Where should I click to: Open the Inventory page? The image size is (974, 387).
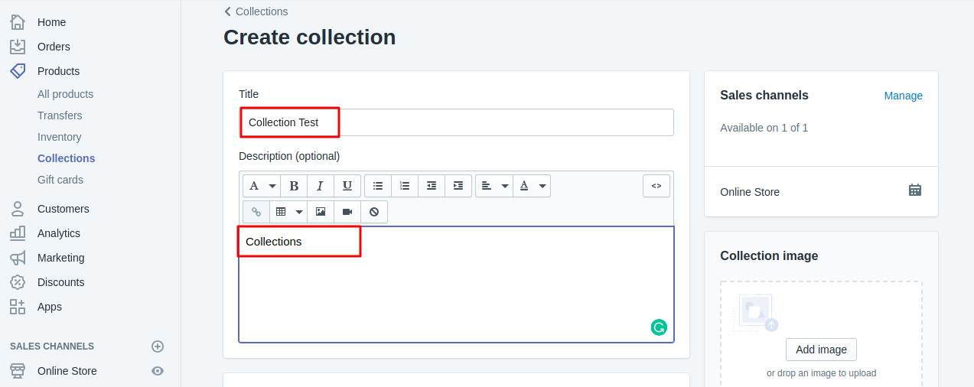(x=59, y=137)
